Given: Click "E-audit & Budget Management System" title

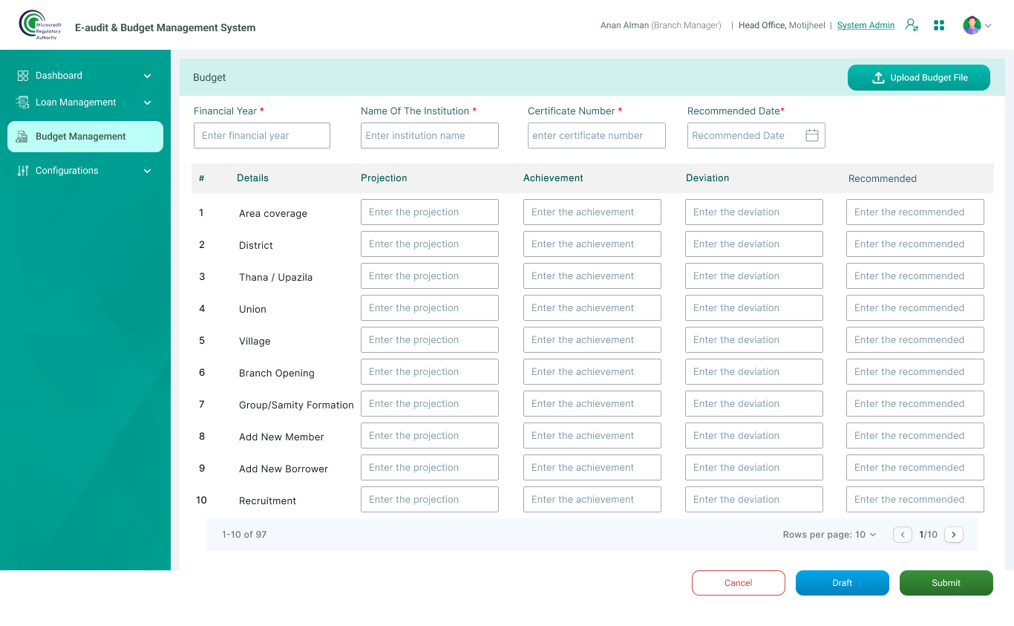Looking at the screenshot, I should point(165,27).
